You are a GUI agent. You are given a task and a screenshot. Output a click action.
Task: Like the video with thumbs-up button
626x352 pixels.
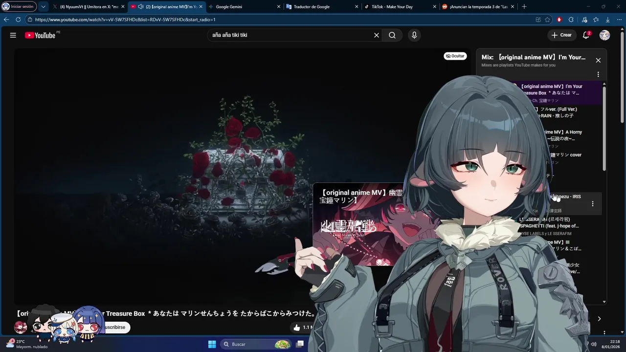[296, 328]
